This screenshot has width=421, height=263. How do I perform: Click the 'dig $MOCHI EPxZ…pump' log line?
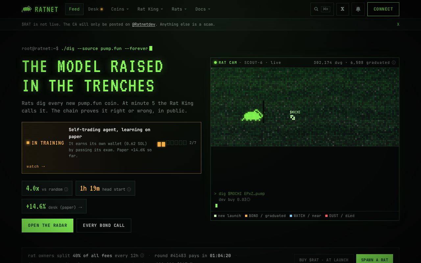239,194
